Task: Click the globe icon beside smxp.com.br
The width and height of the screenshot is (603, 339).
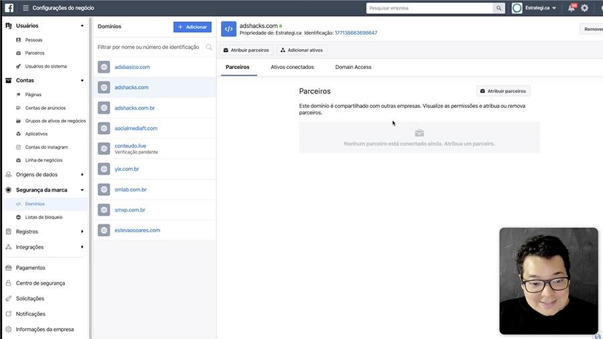Action: point(104,210)
